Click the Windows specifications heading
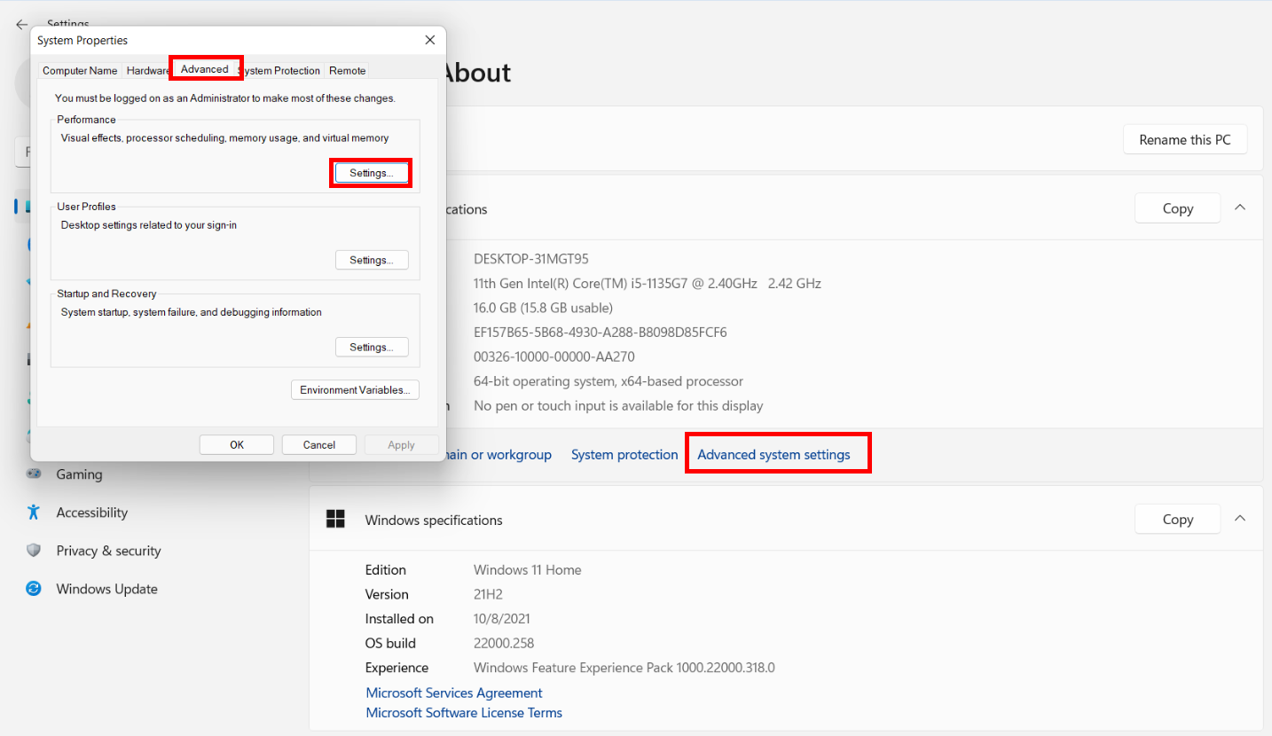Screen dimensions: 1272x736 point(434,521)
